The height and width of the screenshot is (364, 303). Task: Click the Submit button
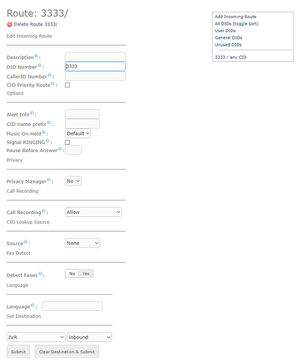tap(18, 352)
